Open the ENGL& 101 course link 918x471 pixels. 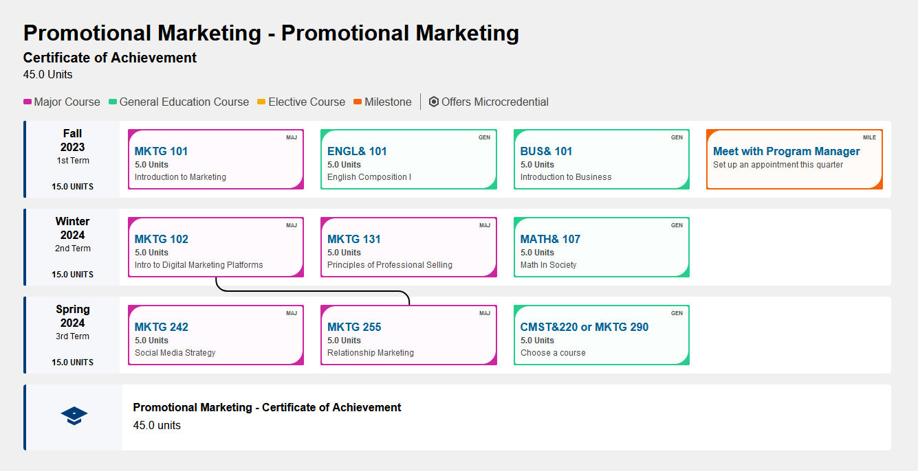(357, 151)
